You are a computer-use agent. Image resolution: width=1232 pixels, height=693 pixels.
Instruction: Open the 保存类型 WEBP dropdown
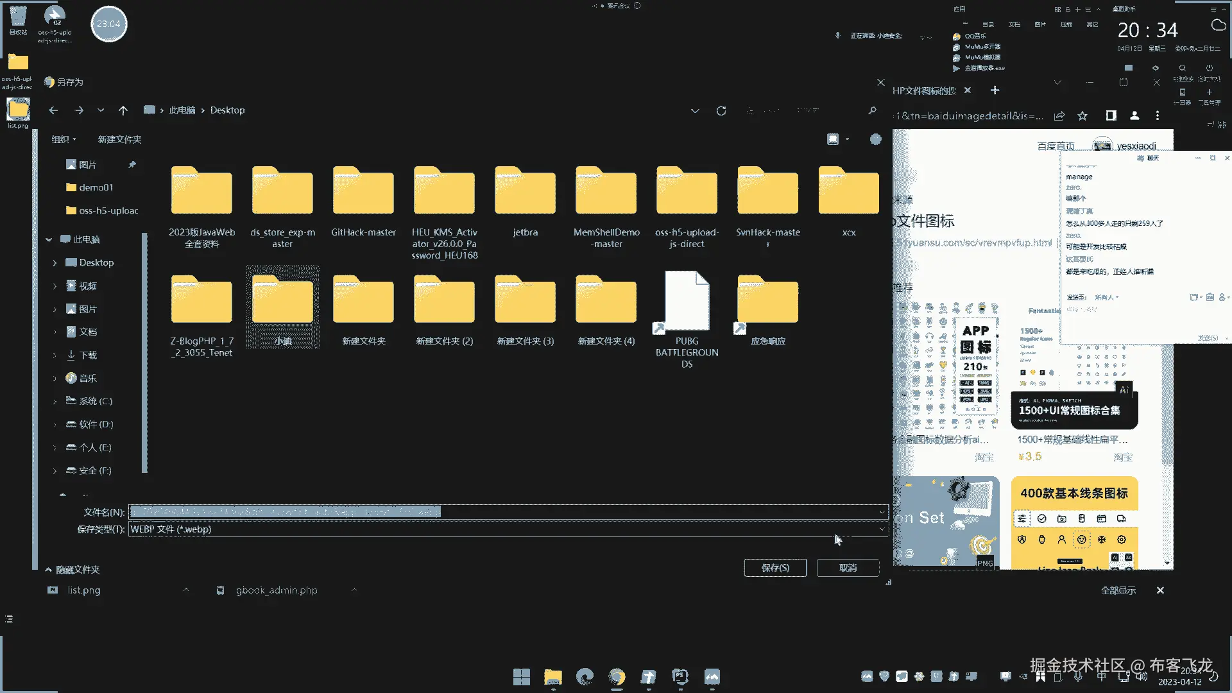point(507,529)
